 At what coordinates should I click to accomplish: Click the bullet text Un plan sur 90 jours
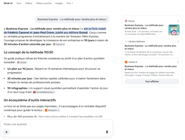click(x=21, y=69)
